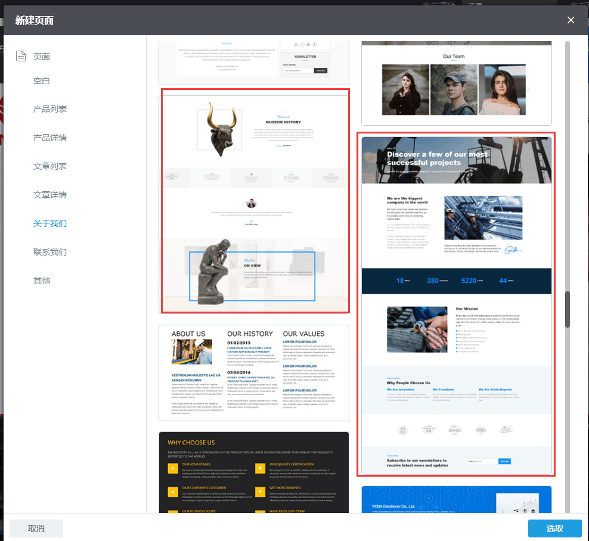The image size is (589, 541).
Task: Pick the Museum History template thumbnail
Action: coord(255,201)
